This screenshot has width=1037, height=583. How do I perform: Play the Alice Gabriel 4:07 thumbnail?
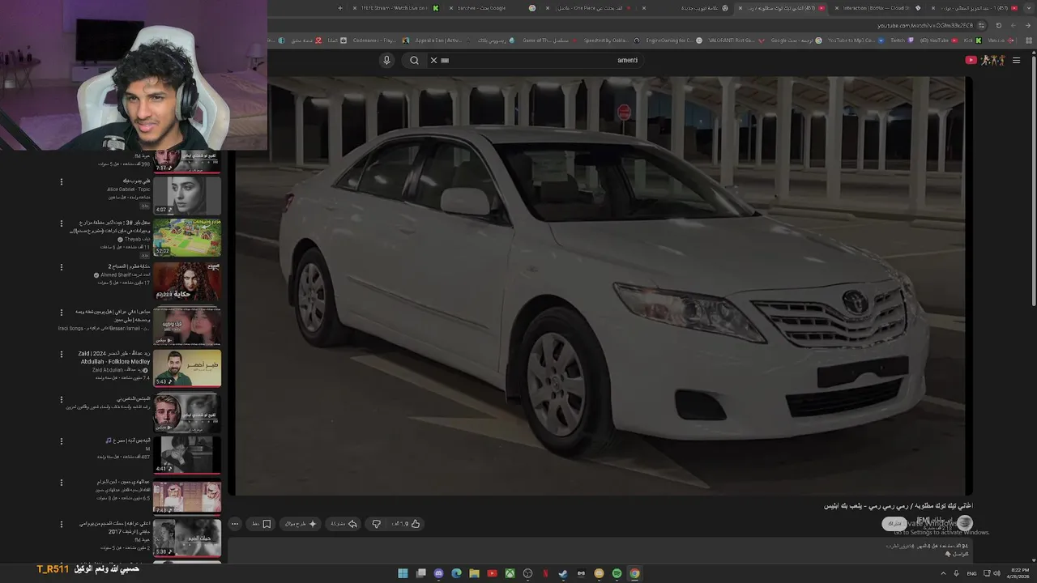pyautogui.click(x=187, y=195)
